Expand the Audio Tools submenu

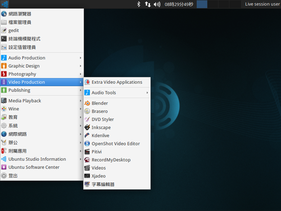point(117,93)
